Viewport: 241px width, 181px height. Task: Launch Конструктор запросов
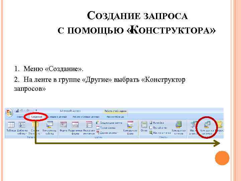pyautogui.click(x=207, y=128)
